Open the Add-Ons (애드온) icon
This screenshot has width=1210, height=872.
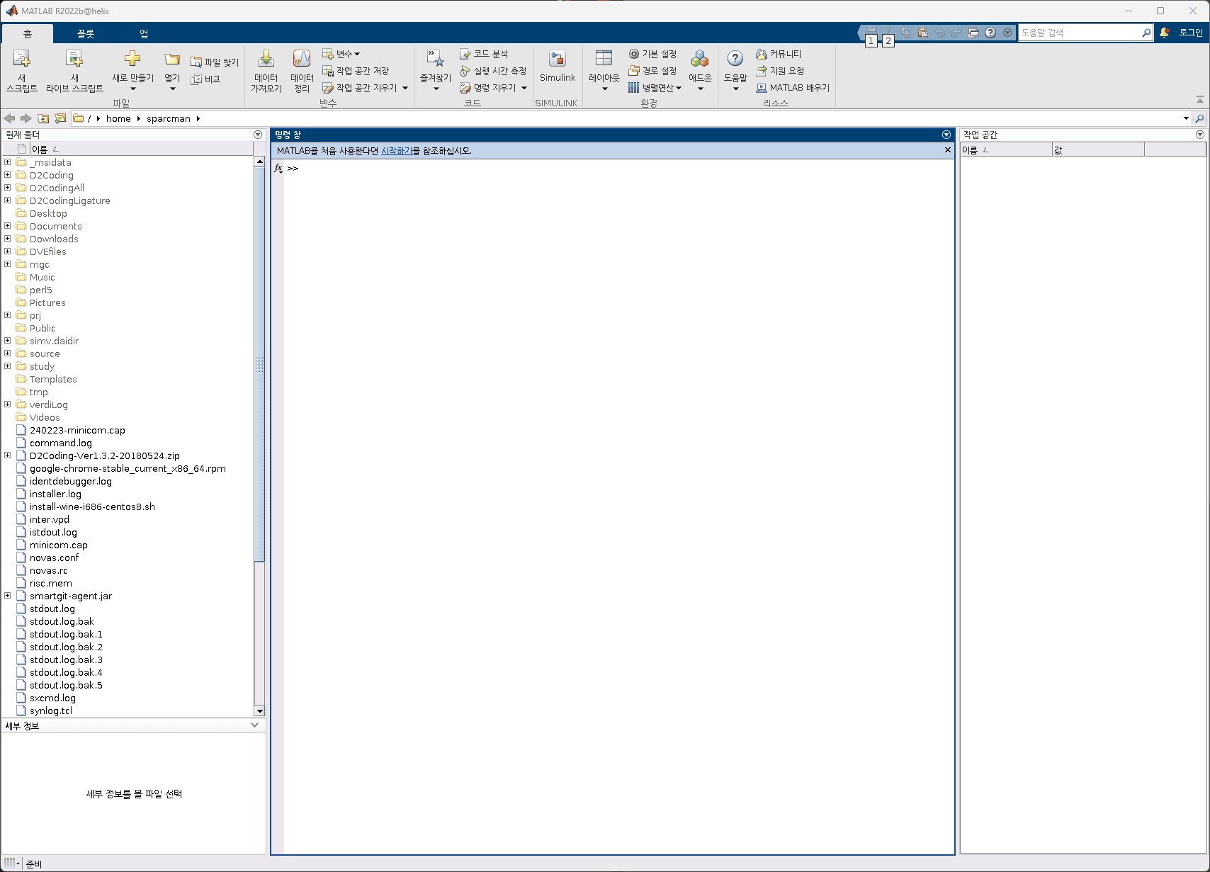tap(700, 60)
